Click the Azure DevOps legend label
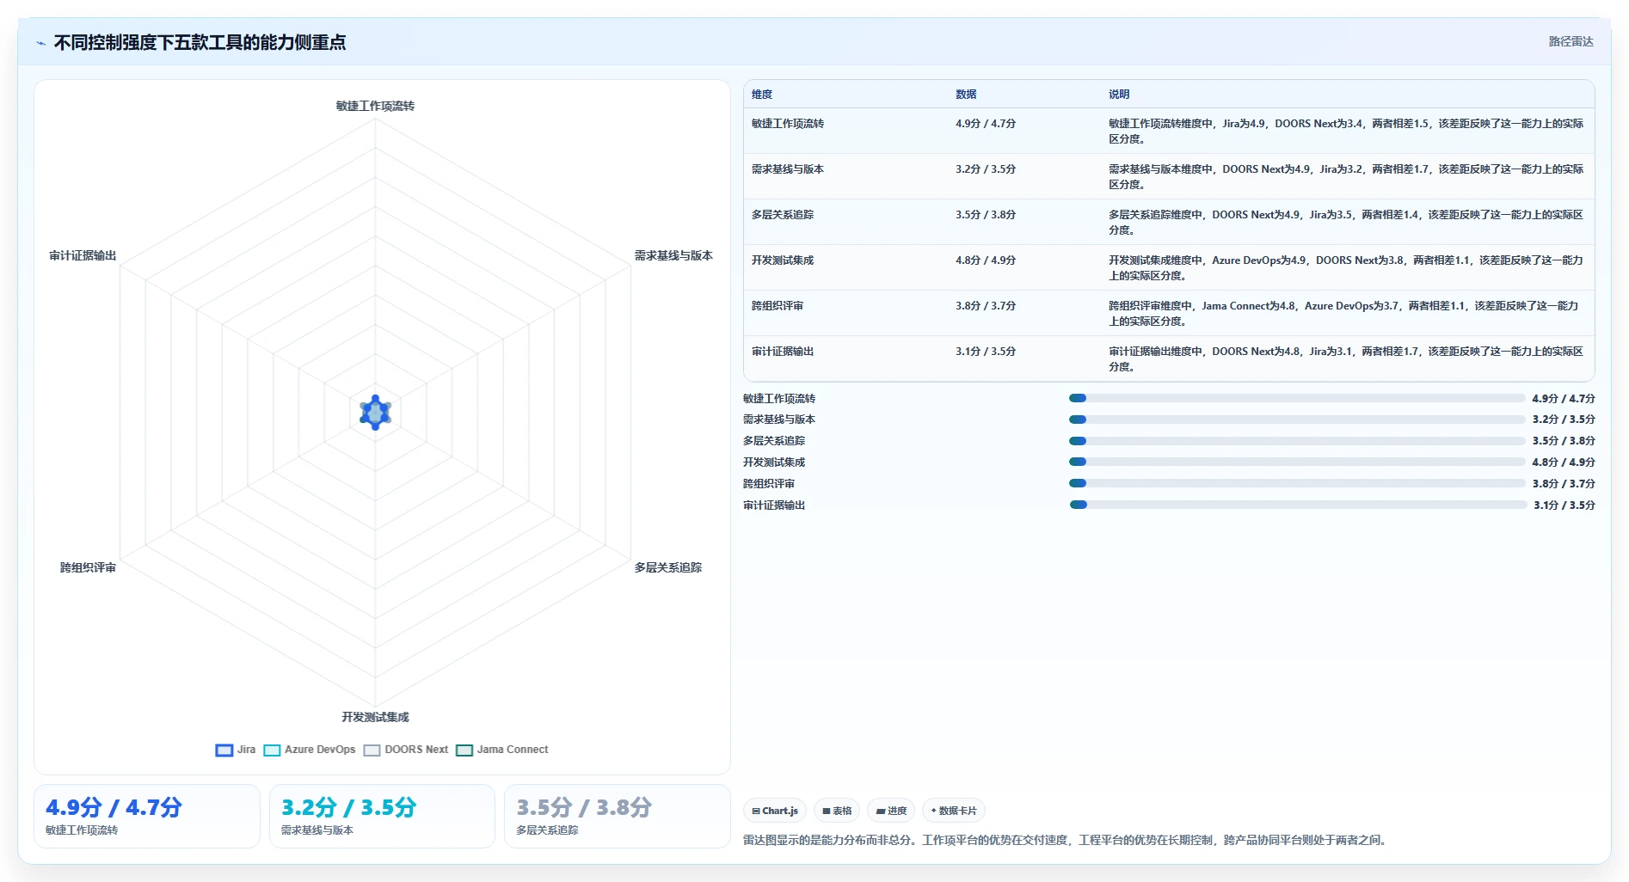The height and width of the screenshot is (882, 1629). (x=320, y=750)
